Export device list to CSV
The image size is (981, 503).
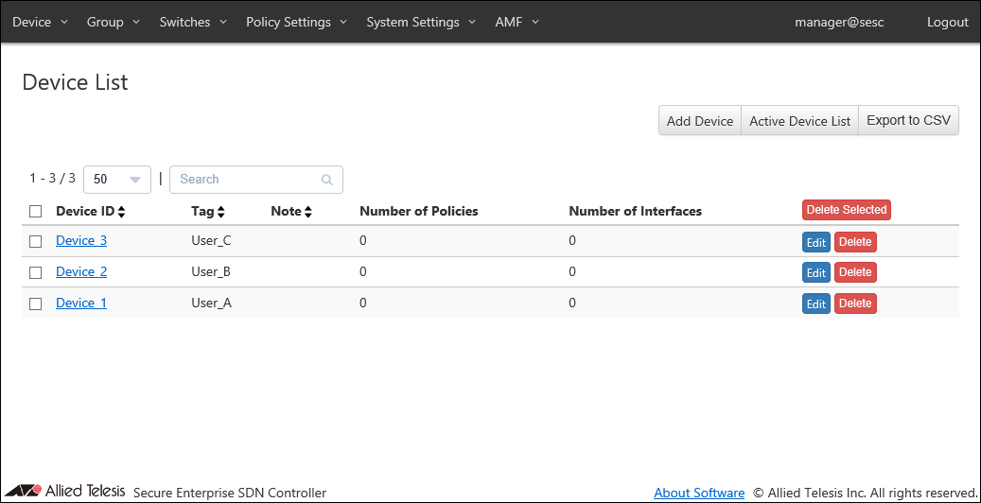click(908, 121)
